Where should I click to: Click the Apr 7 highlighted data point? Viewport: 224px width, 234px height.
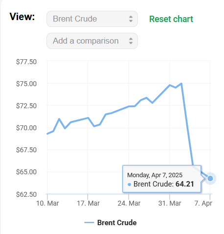(210, 178)
